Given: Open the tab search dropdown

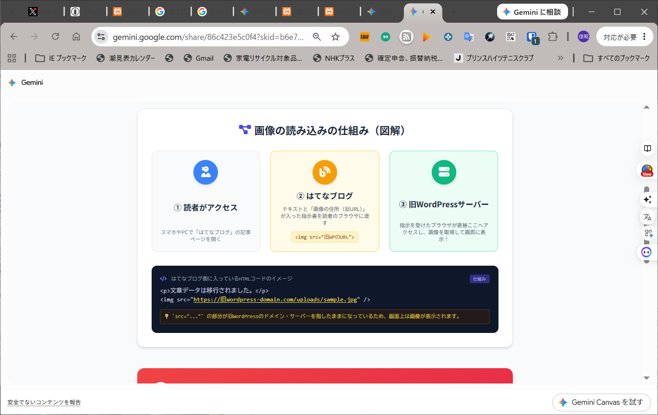Looking at the screenshot, I should pyautogui.click(x=13, y=12).
